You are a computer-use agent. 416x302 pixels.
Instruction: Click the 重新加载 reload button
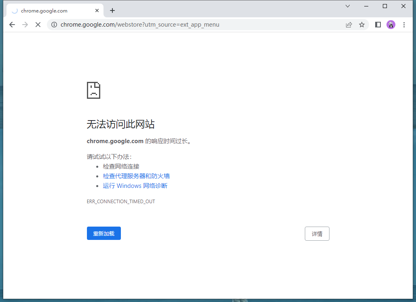(104, 233)
